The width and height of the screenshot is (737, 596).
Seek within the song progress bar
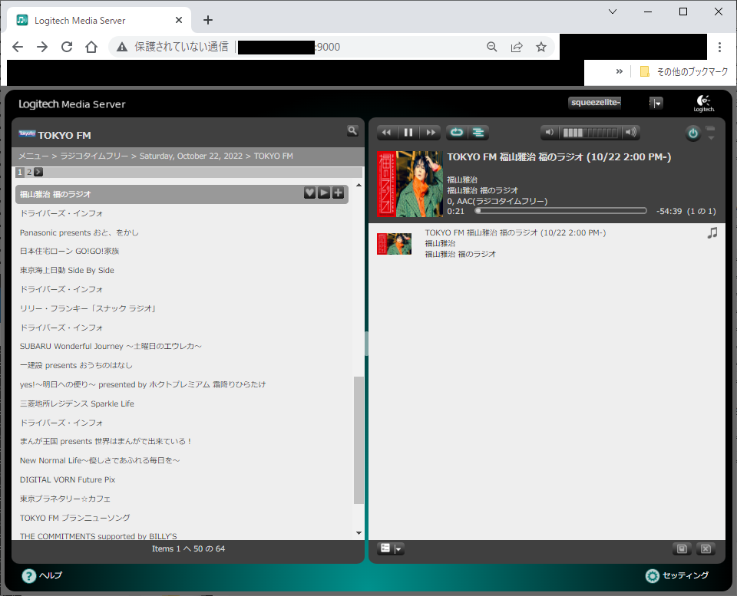point(560,211)
